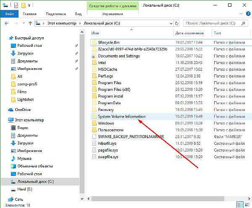Switch to the Вид ribbon tab

(x=78, y=14)
